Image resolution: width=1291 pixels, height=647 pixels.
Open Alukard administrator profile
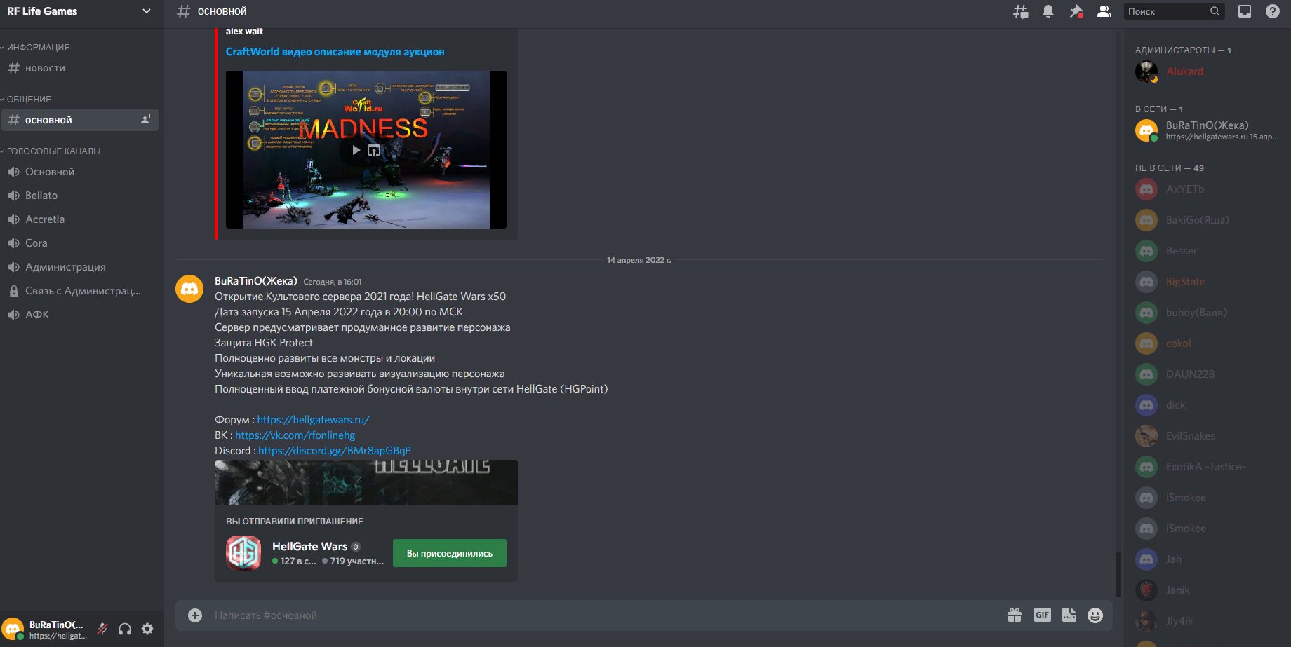[1208, 71]
